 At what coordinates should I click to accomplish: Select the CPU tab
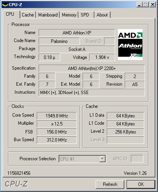11,14
